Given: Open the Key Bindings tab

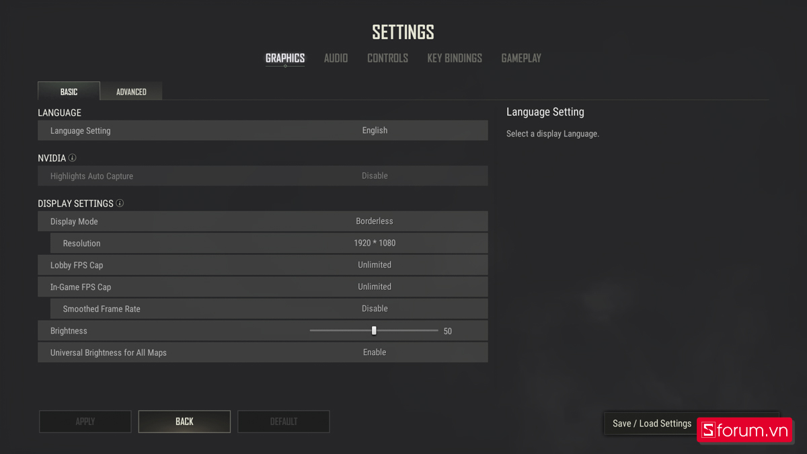Looking at the screenshot, I should (x=455, y=59).
